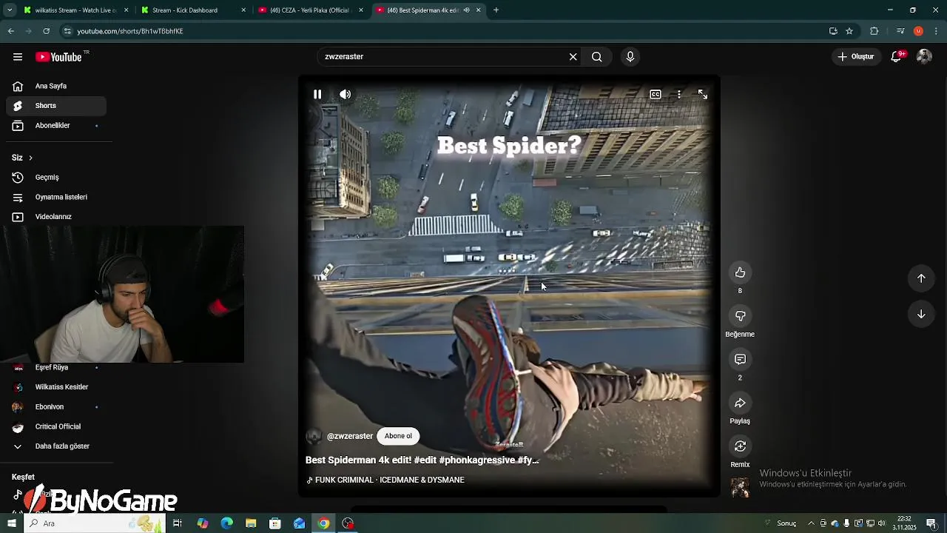Open FUNK CRIMINAL sound link
The height and width of the screenshot is (533, 947).
click(x=386, y=480)
